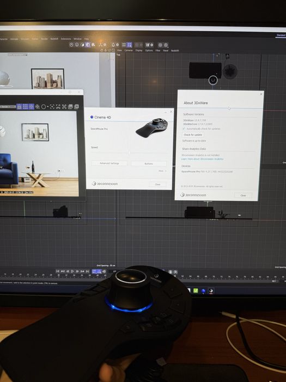The width and height of the screenshot is (286, 382).
Task: Expand the small arrow beside the circle icon
Action: coord(48,107)
